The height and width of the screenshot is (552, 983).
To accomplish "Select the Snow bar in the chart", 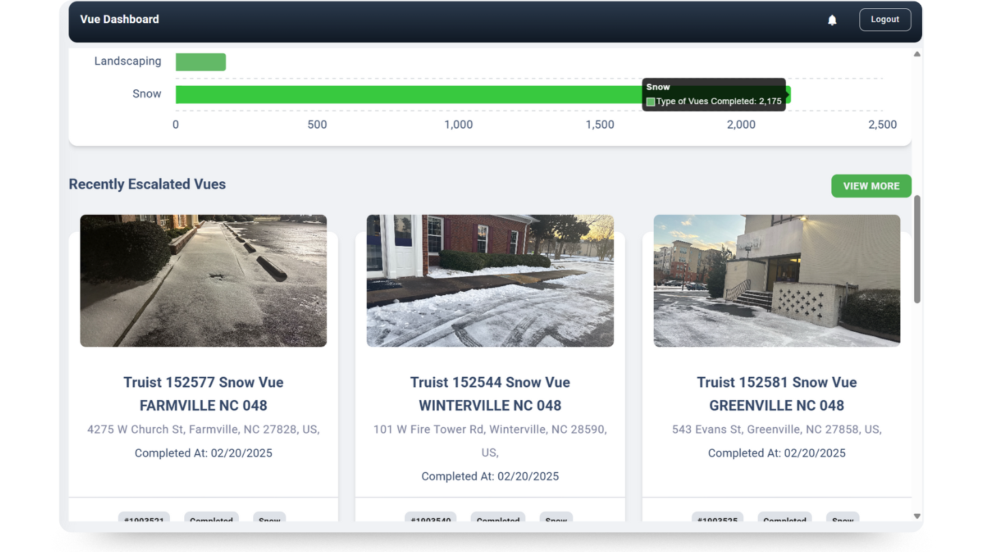I will (x=483, y=95).
